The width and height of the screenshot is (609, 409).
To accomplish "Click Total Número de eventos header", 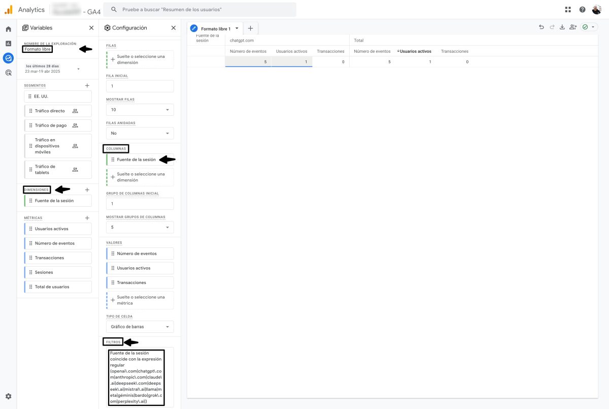I will coord(373,51).
